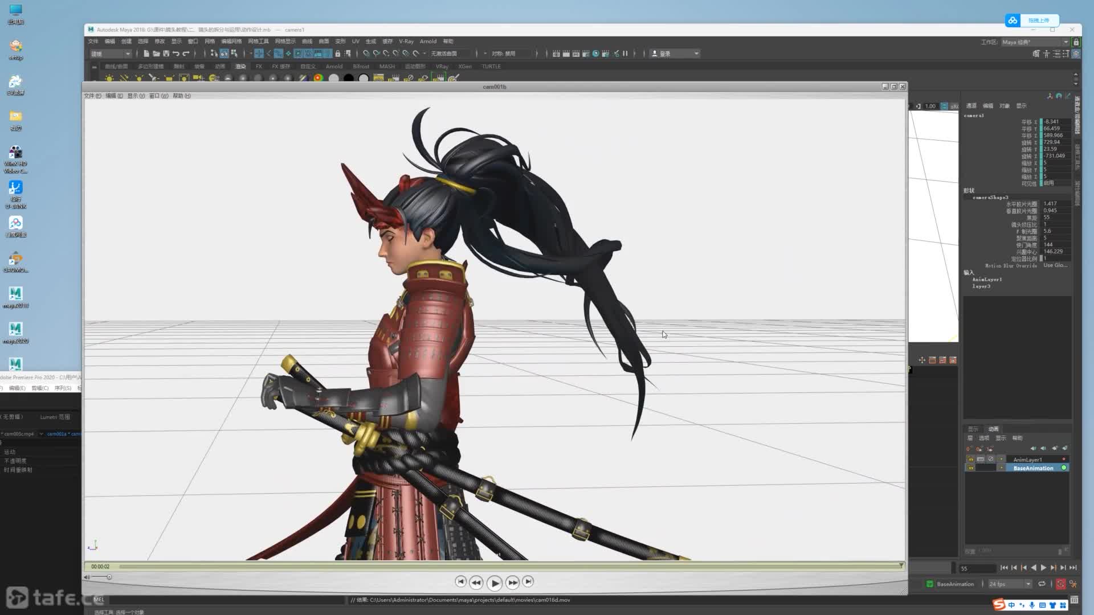
Task: Toggle the red auto keyframe icon
Action: click(1060, 584)
